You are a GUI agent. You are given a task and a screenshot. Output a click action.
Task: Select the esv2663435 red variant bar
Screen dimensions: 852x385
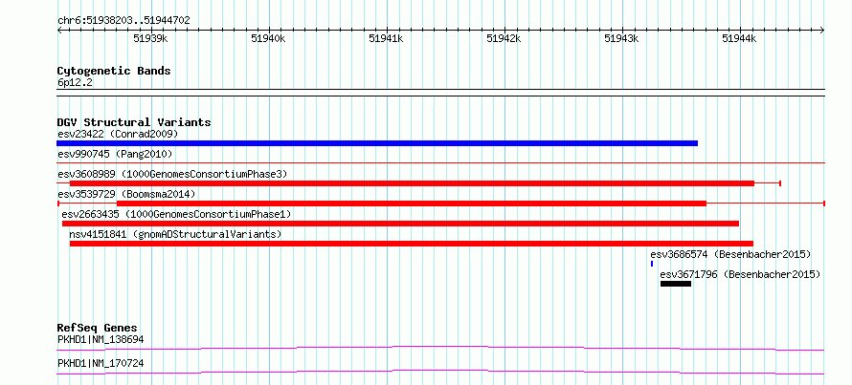[400, 224]
